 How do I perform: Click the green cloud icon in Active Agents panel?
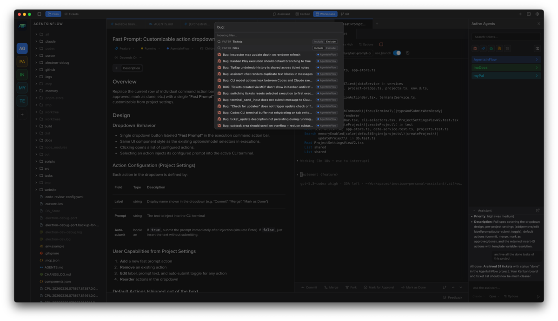[x=491, y=48]
